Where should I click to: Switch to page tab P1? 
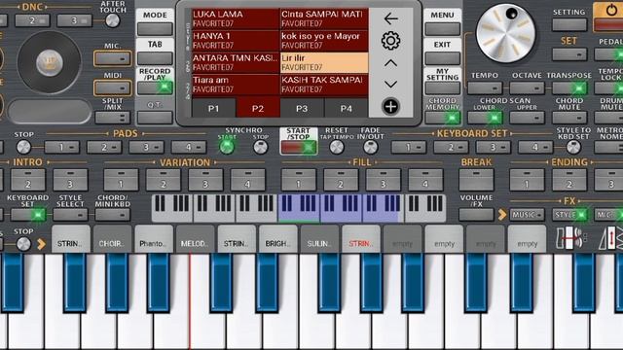coord(214,108)
